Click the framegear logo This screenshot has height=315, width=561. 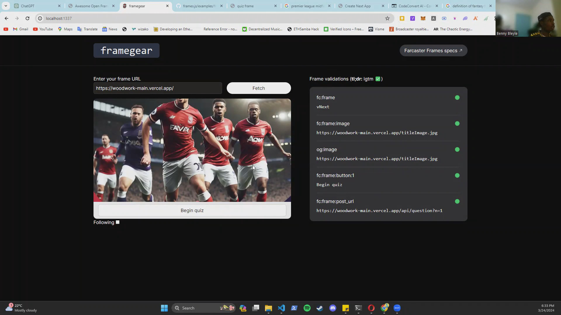click(x=126, y=50)
